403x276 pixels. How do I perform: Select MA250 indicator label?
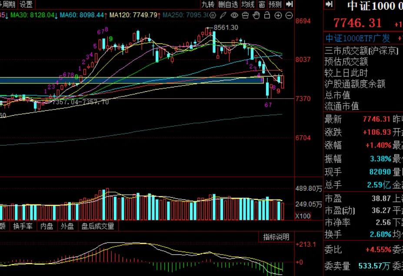185,15
